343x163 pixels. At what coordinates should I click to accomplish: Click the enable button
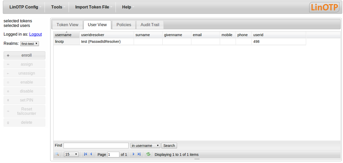[x=24, y=82]
